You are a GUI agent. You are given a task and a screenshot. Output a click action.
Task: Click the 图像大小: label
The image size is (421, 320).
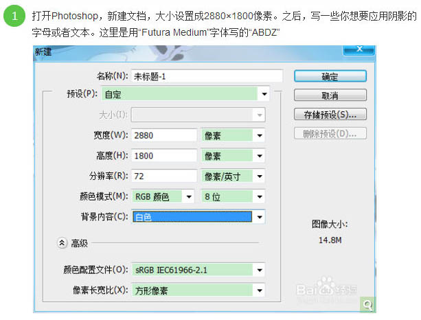(330, 224)
